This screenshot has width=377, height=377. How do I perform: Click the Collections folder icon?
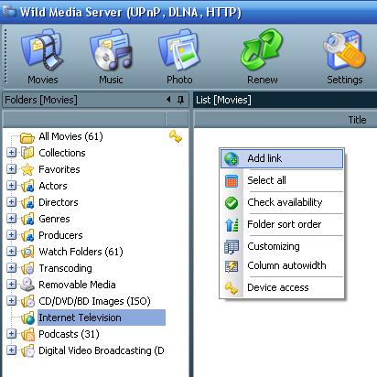[27, 153]
